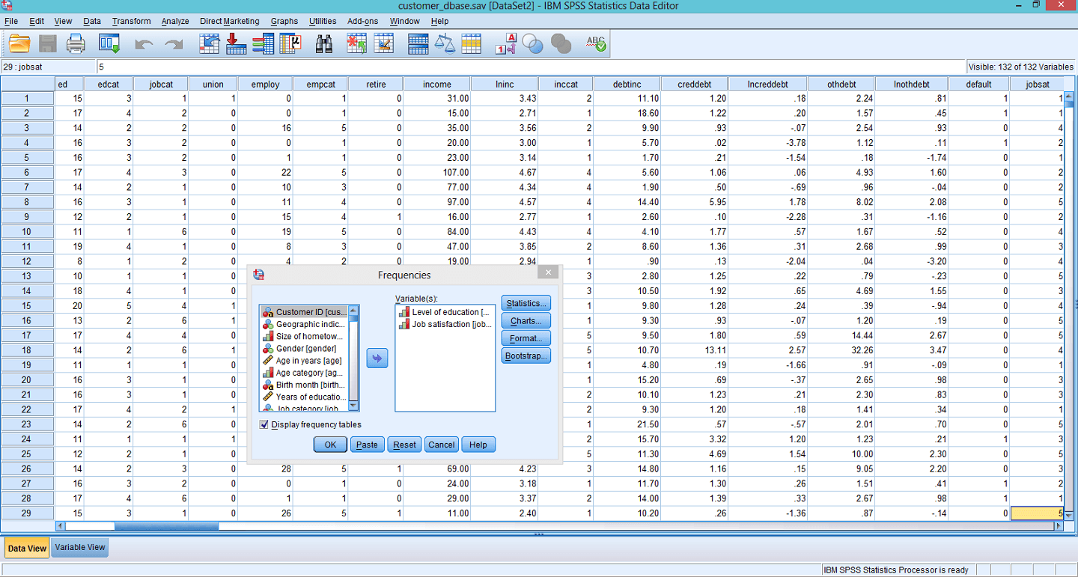Click Reset in the Frequencies dialog
This screenshot has width=1078, height=577.
(404, 445)
